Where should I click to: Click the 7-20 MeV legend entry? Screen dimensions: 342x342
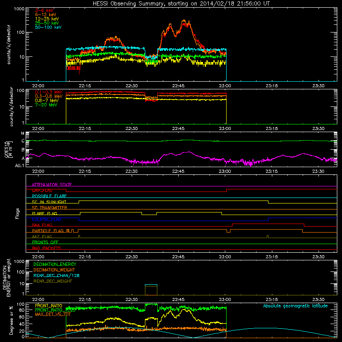pos(46,105)
